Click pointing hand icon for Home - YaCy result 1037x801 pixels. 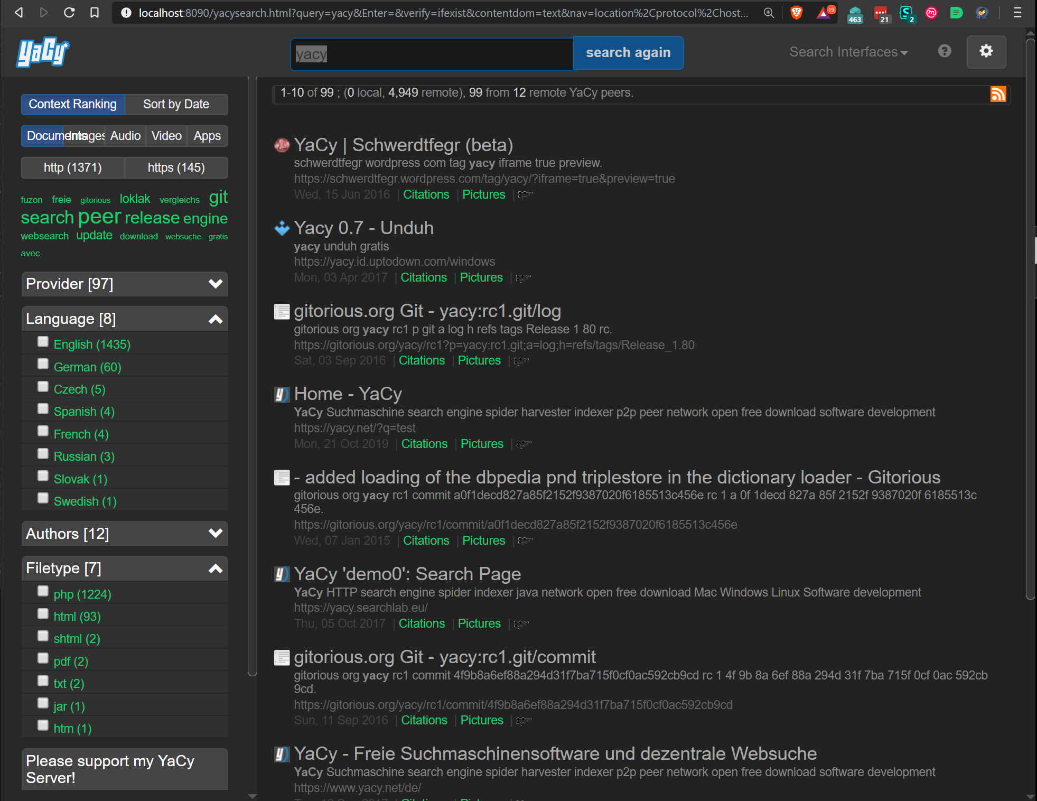[x=524, y=444]
